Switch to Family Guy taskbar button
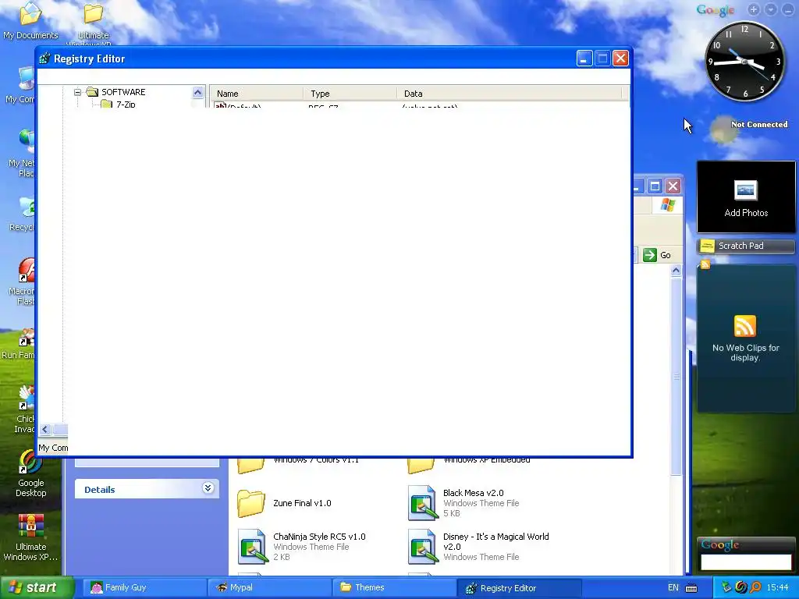Image resolution: width=799 pixels, height=599 pixels. click(143, 588)
